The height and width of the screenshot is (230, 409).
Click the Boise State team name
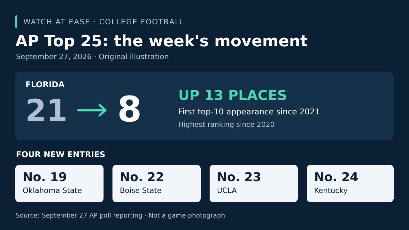point(141,191)
